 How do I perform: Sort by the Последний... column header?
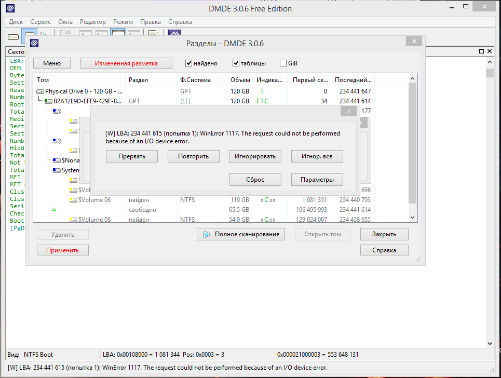click(353, 80)
